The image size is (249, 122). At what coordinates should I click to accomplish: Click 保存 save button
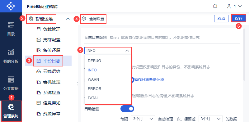(x=239, y=19)
